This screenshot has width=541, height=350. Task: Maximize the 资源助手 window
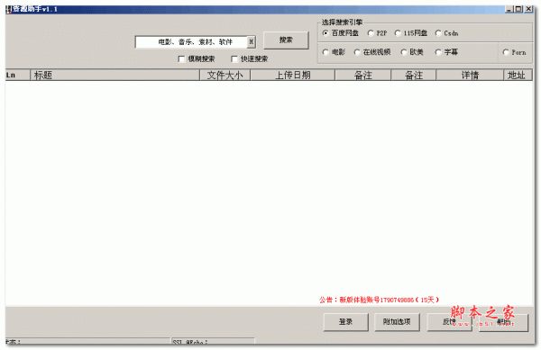518,9
